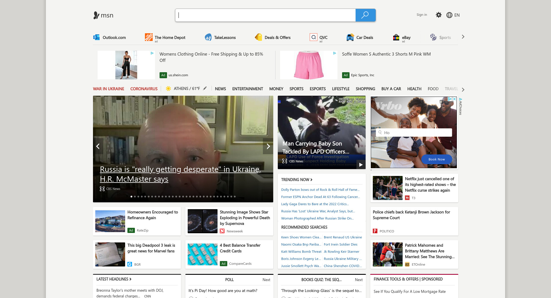
Task: Open the Outlook.com shortcut icon
Action: pyautogui.click(x=96, y=37)
